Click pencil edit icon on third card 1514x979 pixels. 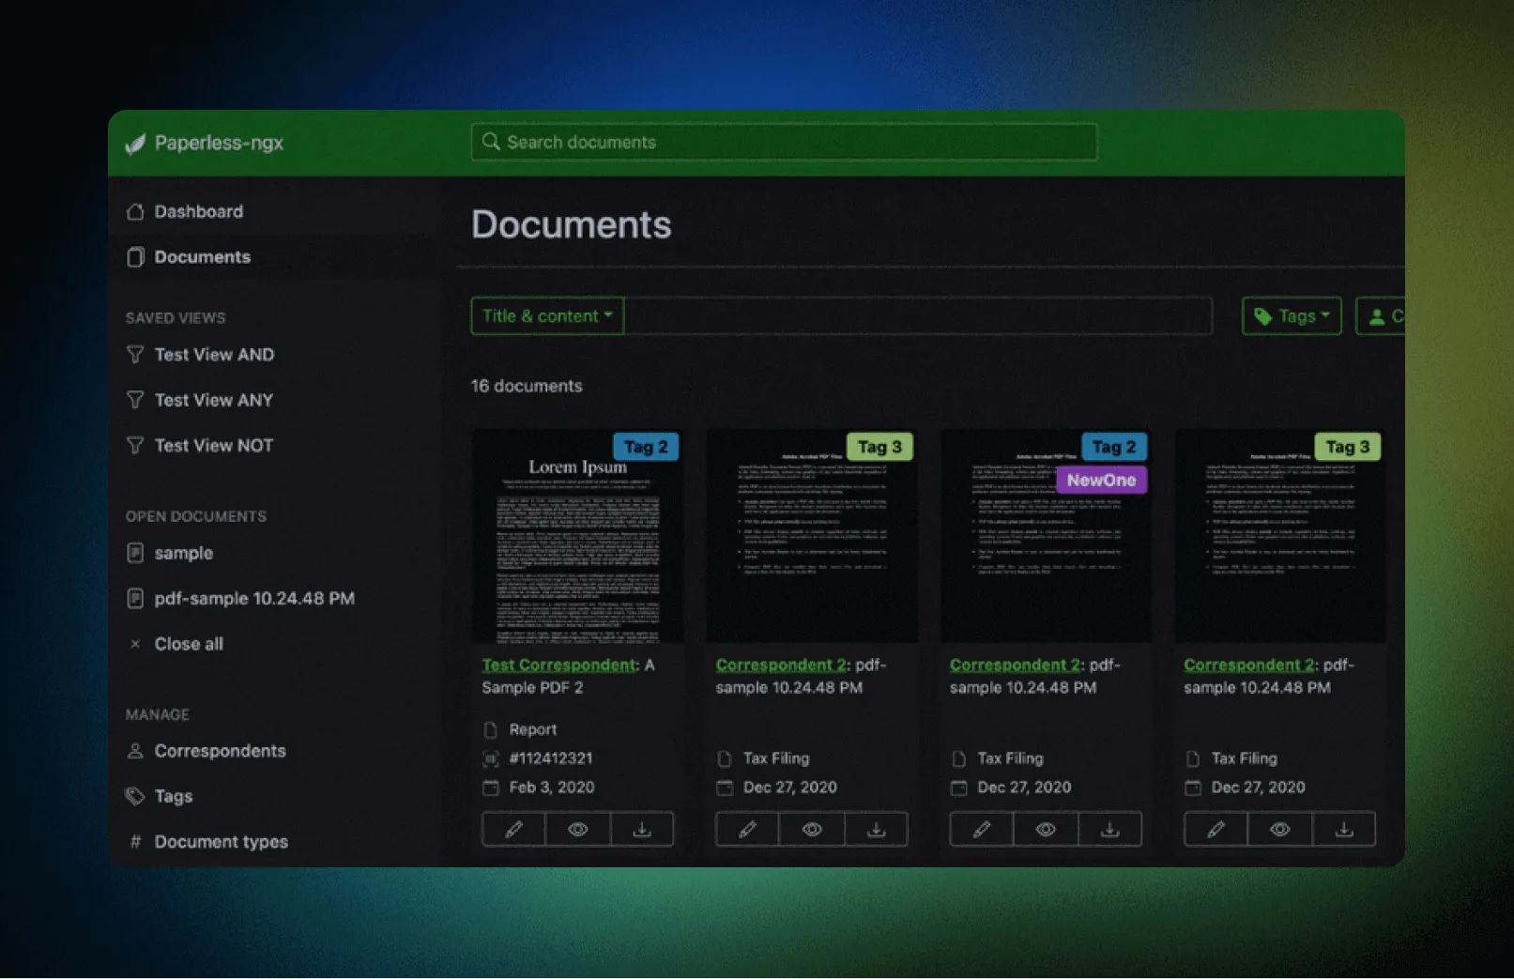point(982,829)
